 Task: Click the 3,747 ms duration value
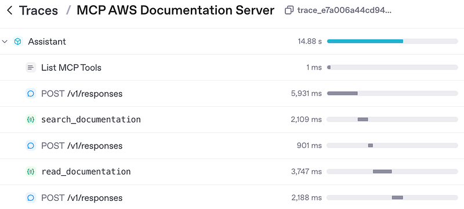pyautogui.click(x=306, y=172)
